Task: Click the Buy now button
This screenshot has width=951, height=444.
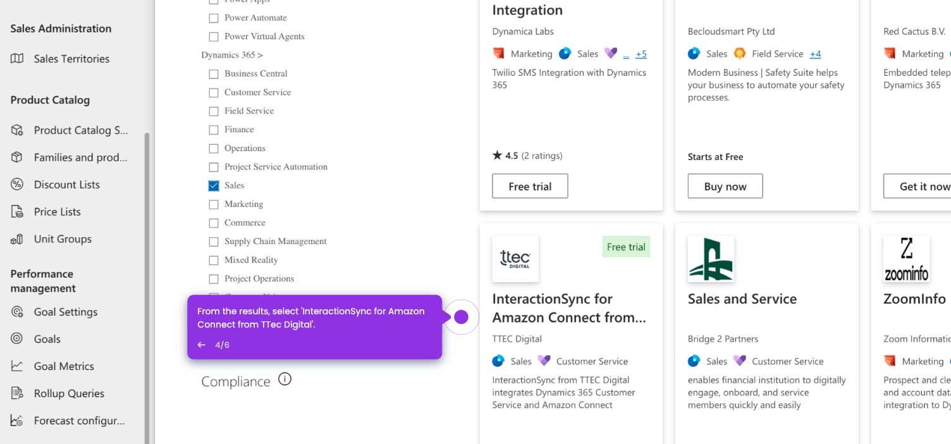Action: pyautogui.click(x=725, y=187)
